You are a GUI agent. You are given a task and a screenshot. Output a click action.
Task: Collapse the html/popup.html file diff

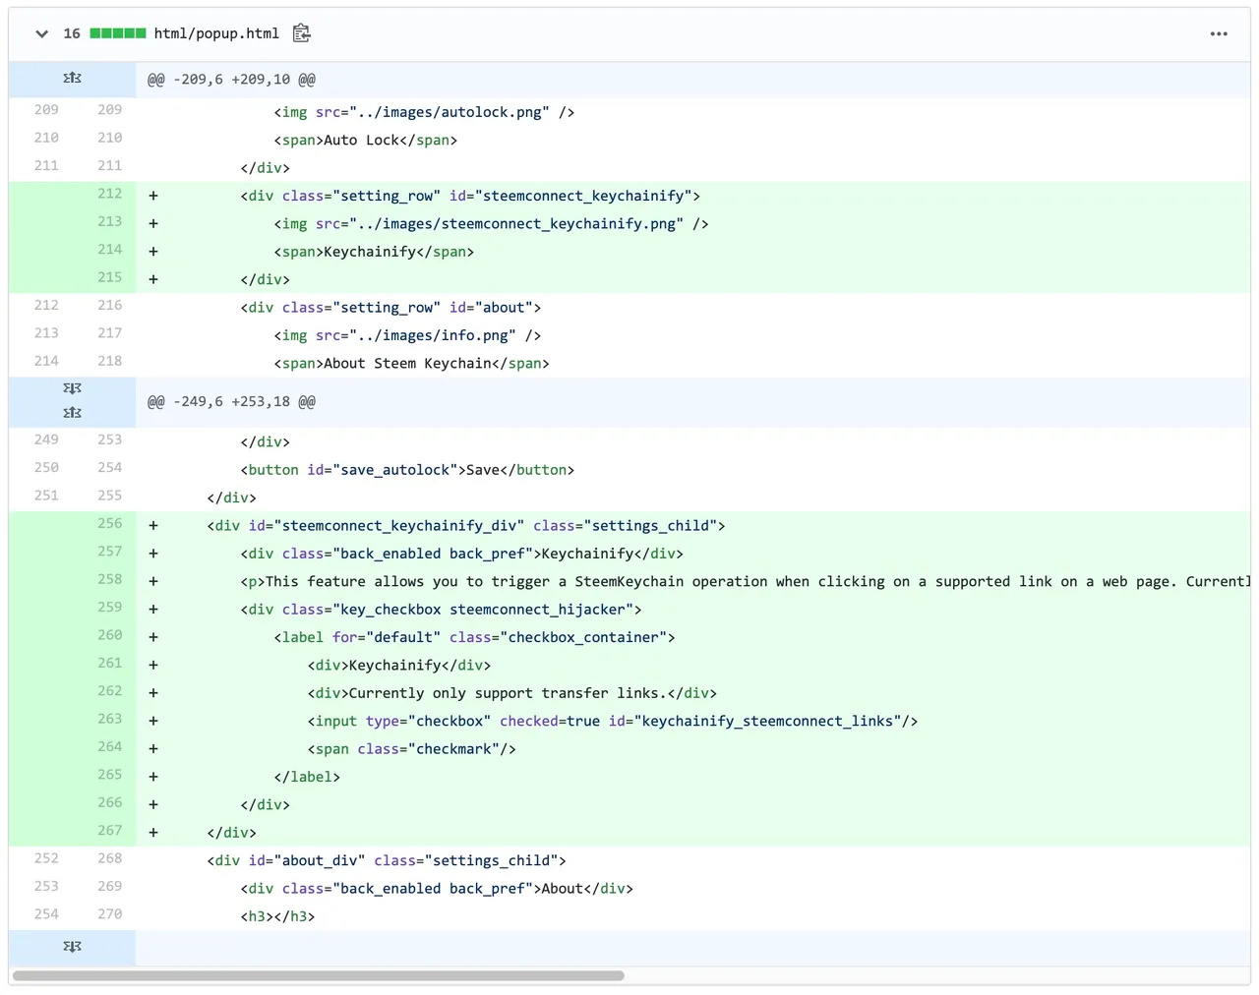tap(41, 33)
